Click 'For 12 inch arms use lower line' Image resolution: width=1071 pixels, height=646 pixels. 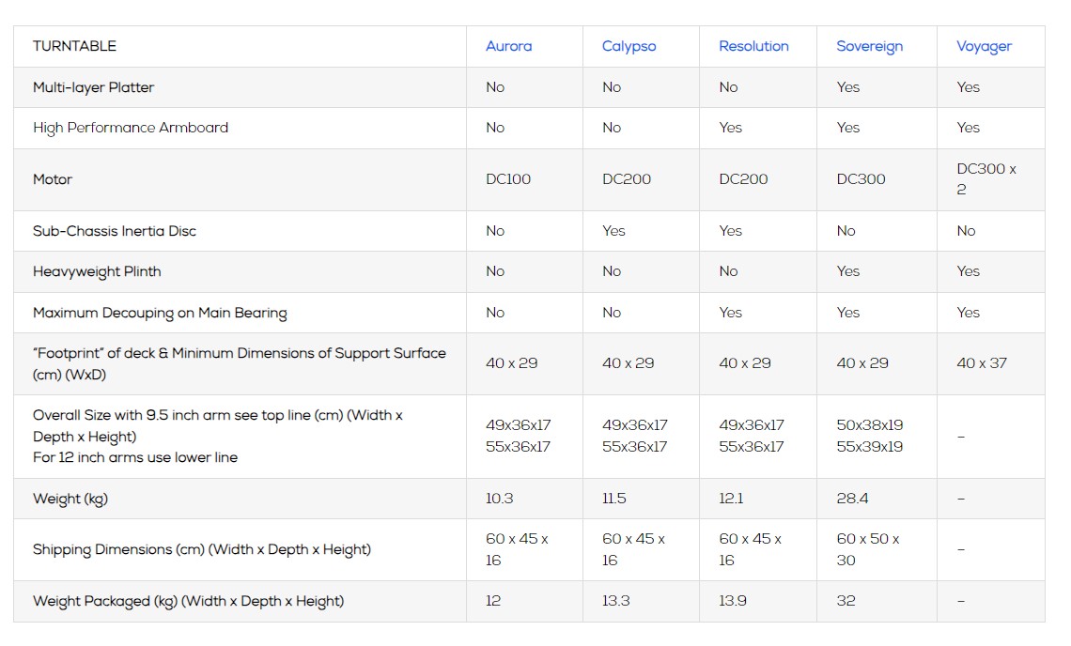click(x=135, y=457)
